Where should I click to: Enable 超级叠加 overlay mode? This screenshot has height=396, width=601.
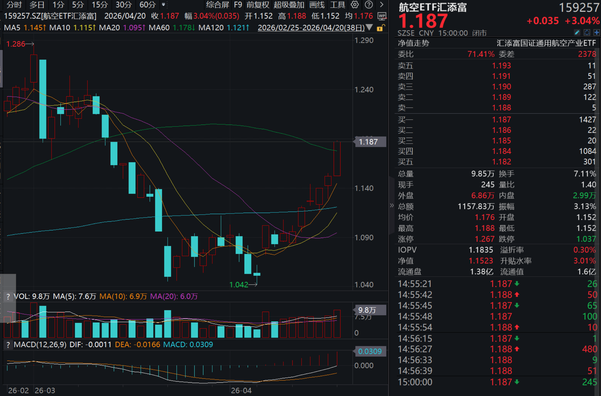[x=289, y=5]
